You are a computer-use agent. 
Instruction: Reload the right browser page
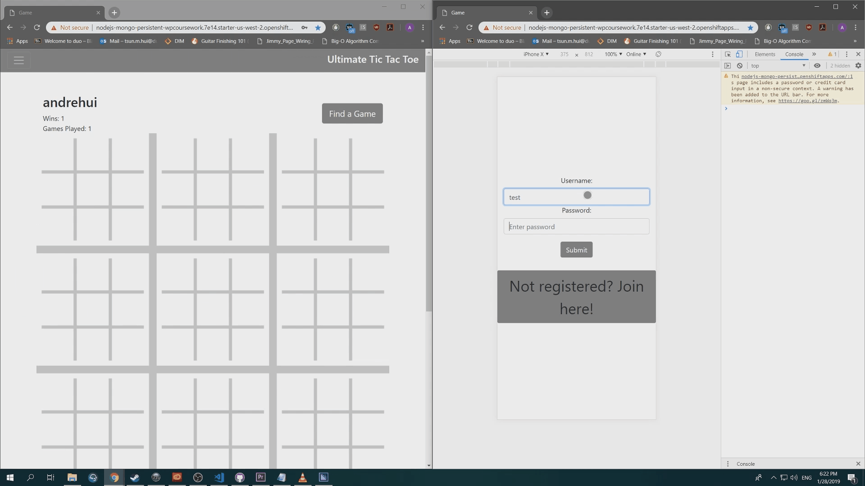point(469,27)
